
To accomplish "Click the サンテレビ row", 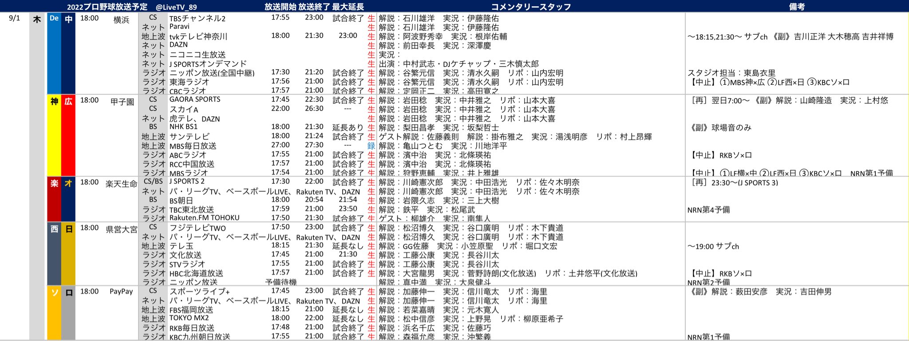I will pyautogui.click(x=190, y=137).
